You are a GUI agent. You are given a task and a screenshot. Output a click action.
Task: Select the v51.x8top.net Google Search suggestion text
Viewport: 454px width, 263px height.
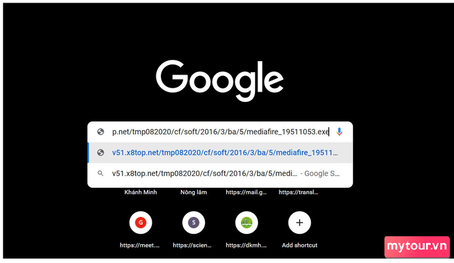(x=204, y=173)
